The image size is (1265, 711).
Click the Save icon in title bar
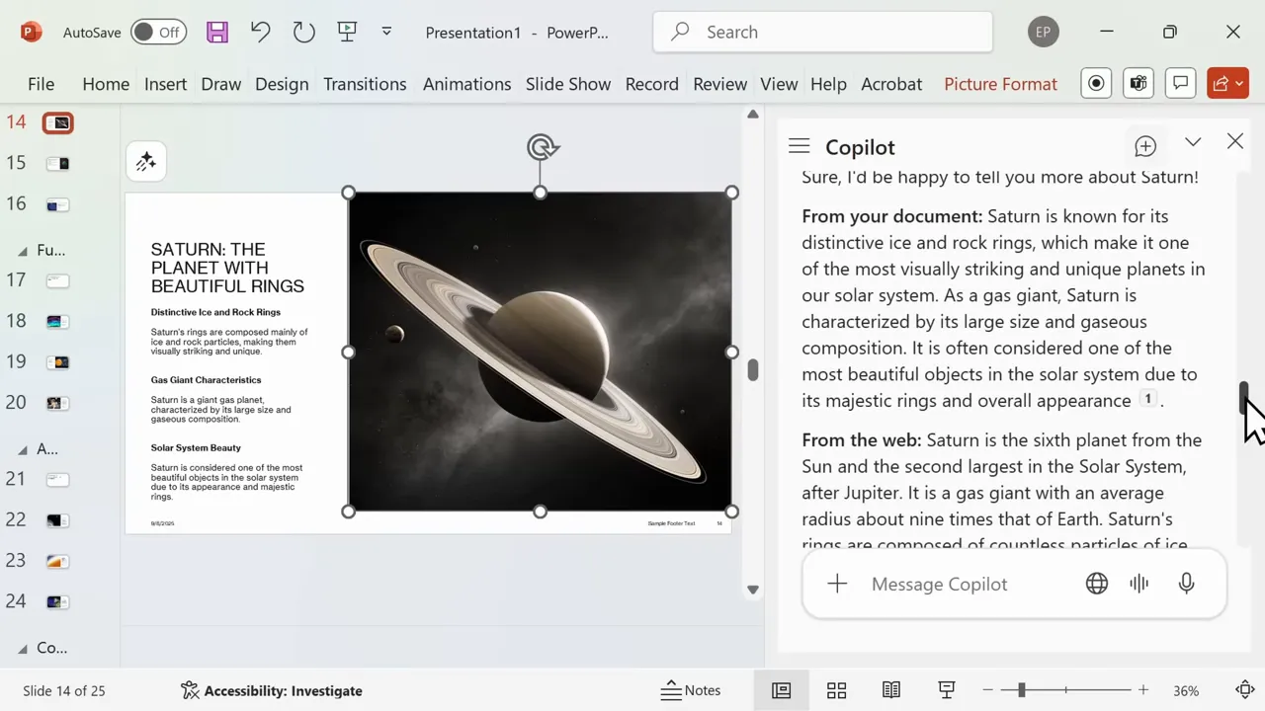217,32
